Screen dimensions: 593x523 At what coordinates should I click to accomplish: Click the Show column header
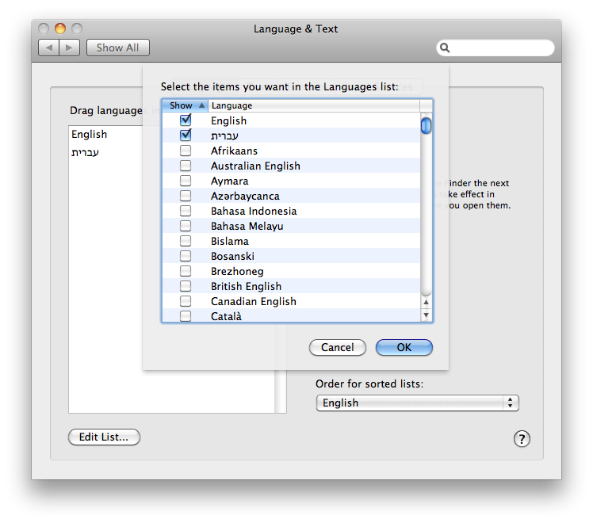click(x=185, y=105)
